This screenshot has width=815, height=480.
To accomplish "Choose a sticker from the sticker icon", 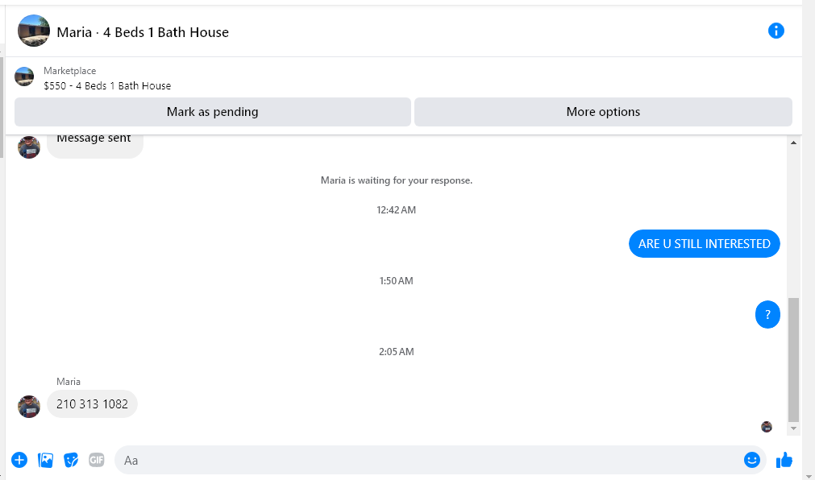I will 71,460.
